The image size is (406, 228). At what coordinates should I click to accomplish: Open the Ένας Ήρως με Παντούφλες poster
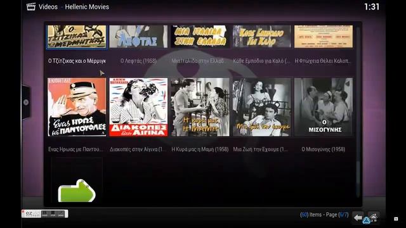77,107
